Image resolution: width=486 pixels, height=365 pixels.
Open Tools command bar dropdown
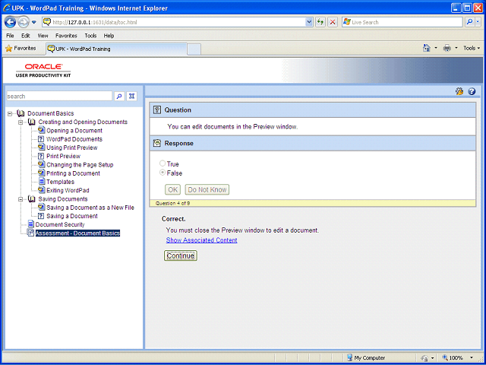tap(472, 48)
